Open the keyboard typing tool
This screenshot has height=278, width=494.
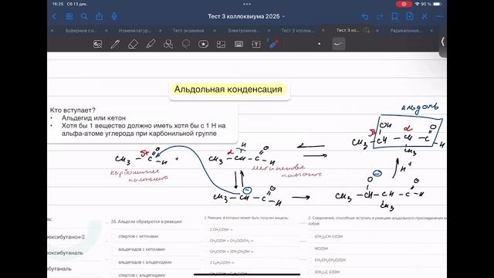pyautogui.click(x=239, y=44)
